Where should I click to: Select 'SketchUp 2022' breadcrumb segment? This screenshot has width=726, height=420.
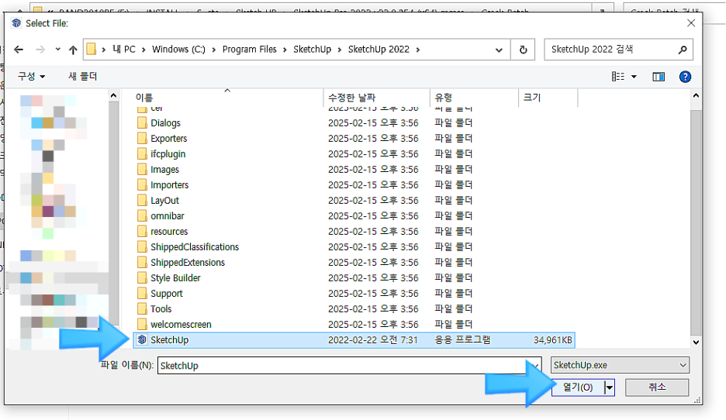(x=379, y=49)
